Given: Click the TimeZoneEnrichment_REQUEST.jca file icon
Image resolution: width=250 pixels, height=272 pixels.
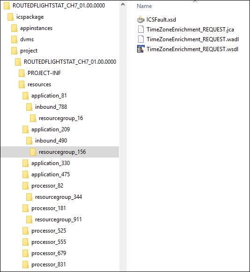Looking at the screenshot, I should 141,30.
